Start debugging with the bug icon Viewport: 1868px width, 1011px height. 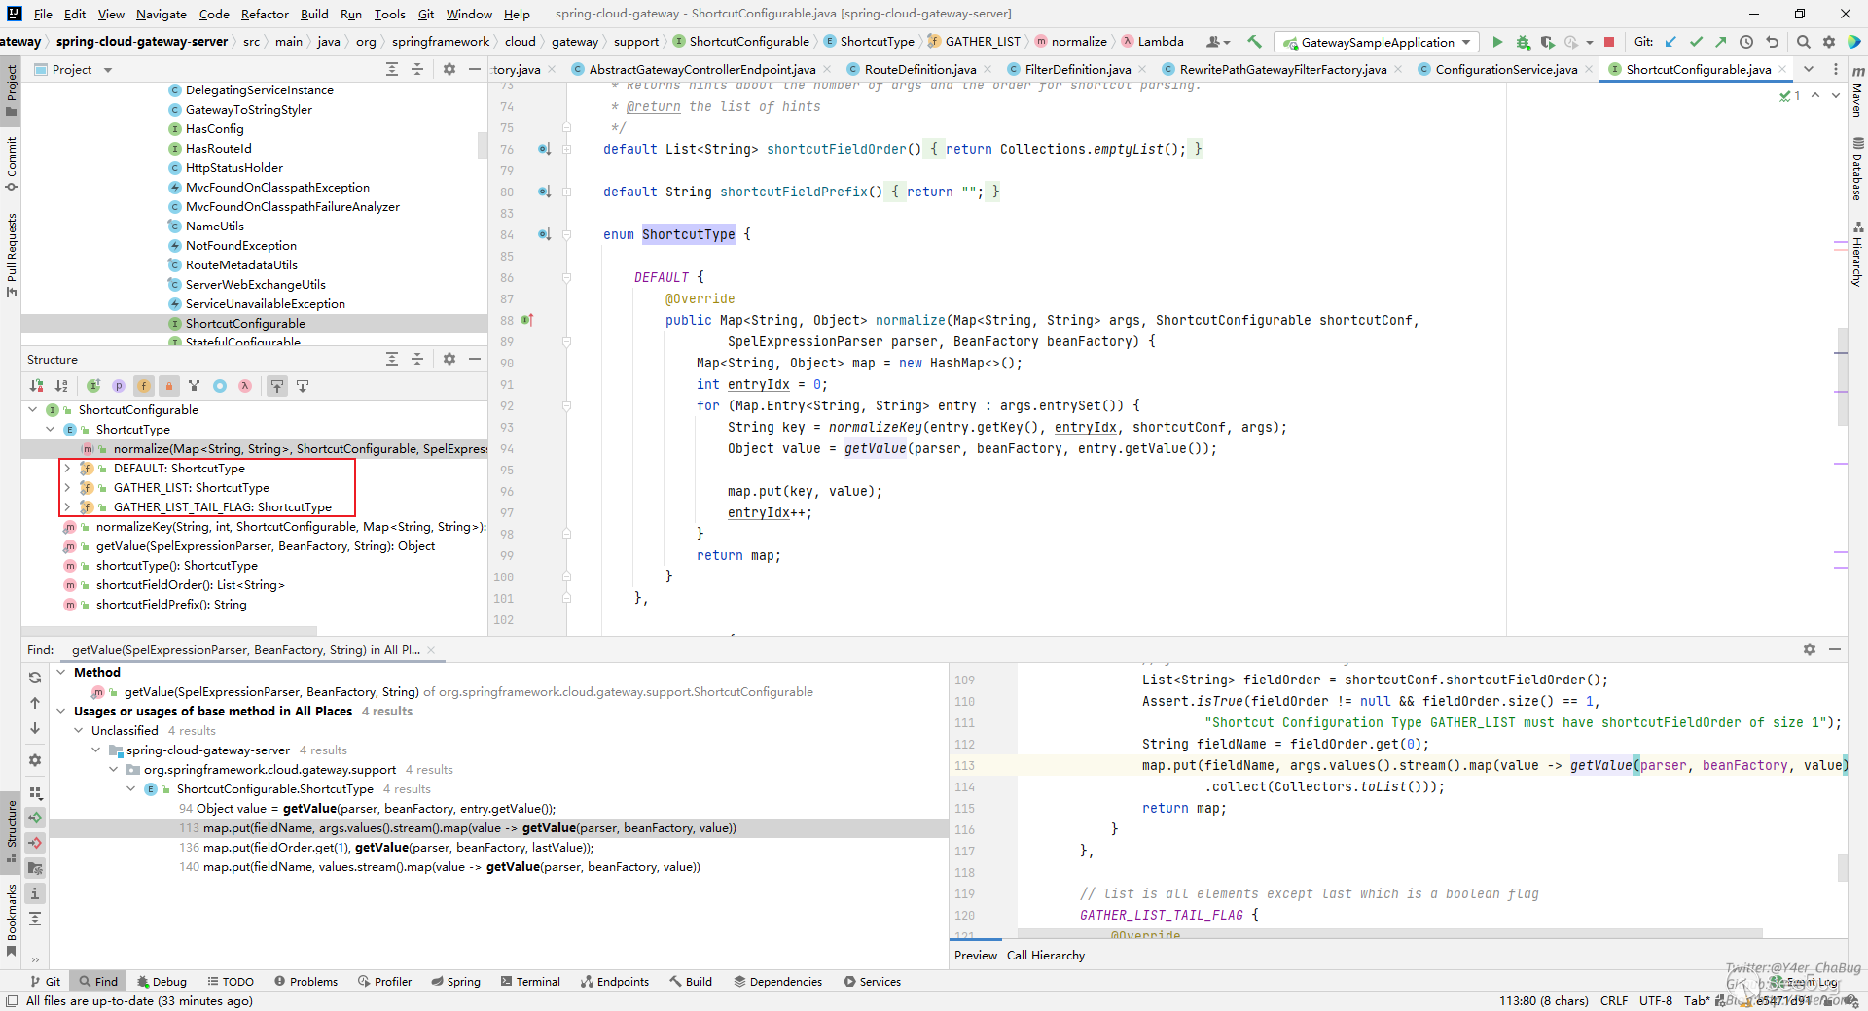(1523, 42)
